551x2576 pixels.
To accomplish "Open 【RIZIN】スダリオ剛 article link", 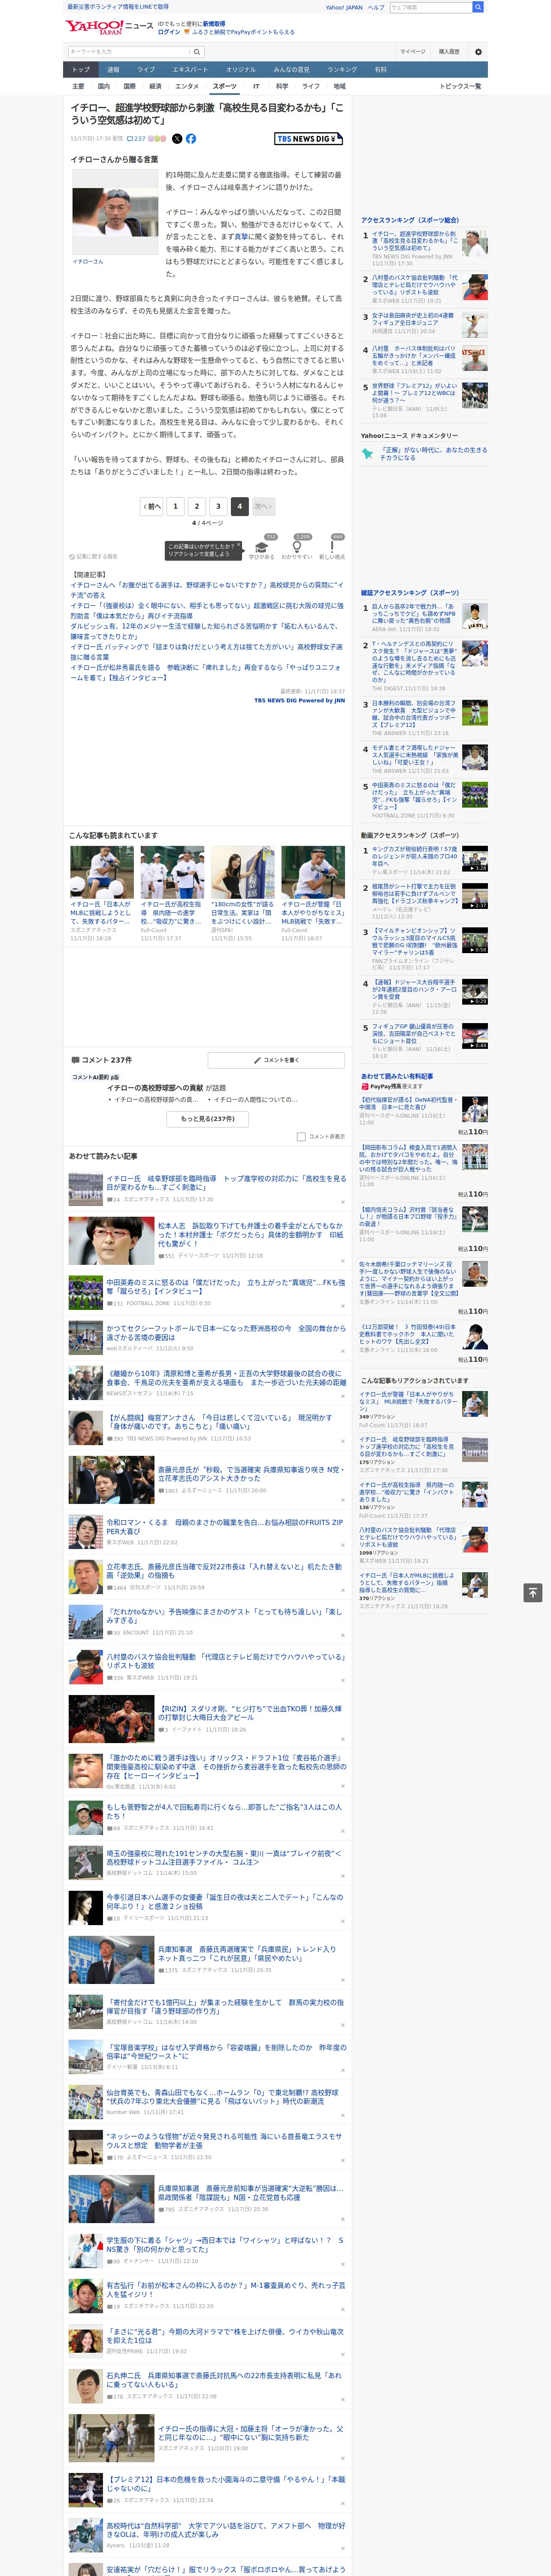I will click(251, 1713).
